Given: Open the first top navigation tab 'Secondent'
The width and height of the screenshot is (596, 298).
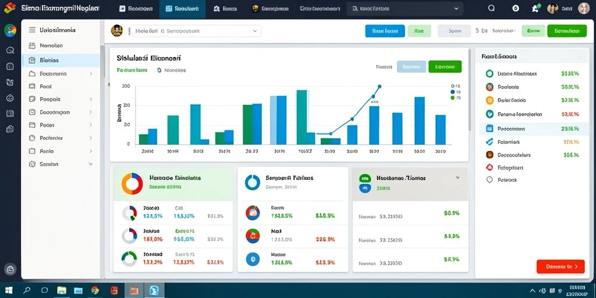Looking at the screenshot, I should pos(136,8).
